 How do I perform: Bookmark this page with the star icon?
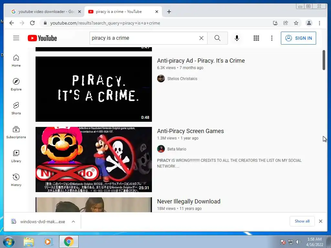(x=296, y=23)
